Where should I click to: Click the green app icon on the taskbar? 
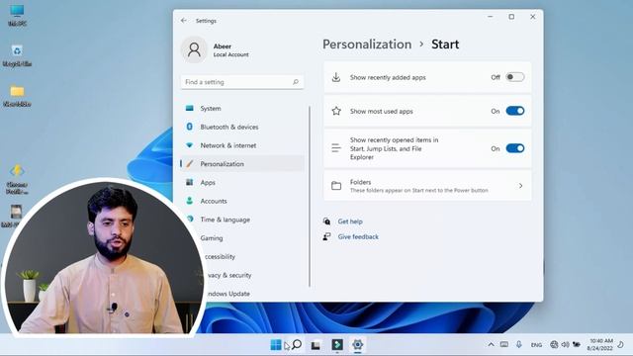(x=337, y=345)
